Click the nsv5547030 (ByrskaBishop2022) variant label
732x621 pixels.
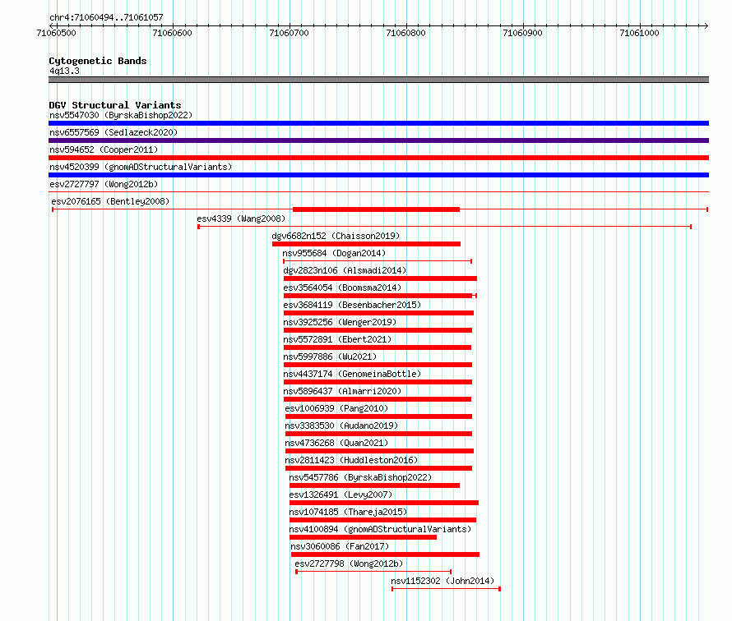121,115
